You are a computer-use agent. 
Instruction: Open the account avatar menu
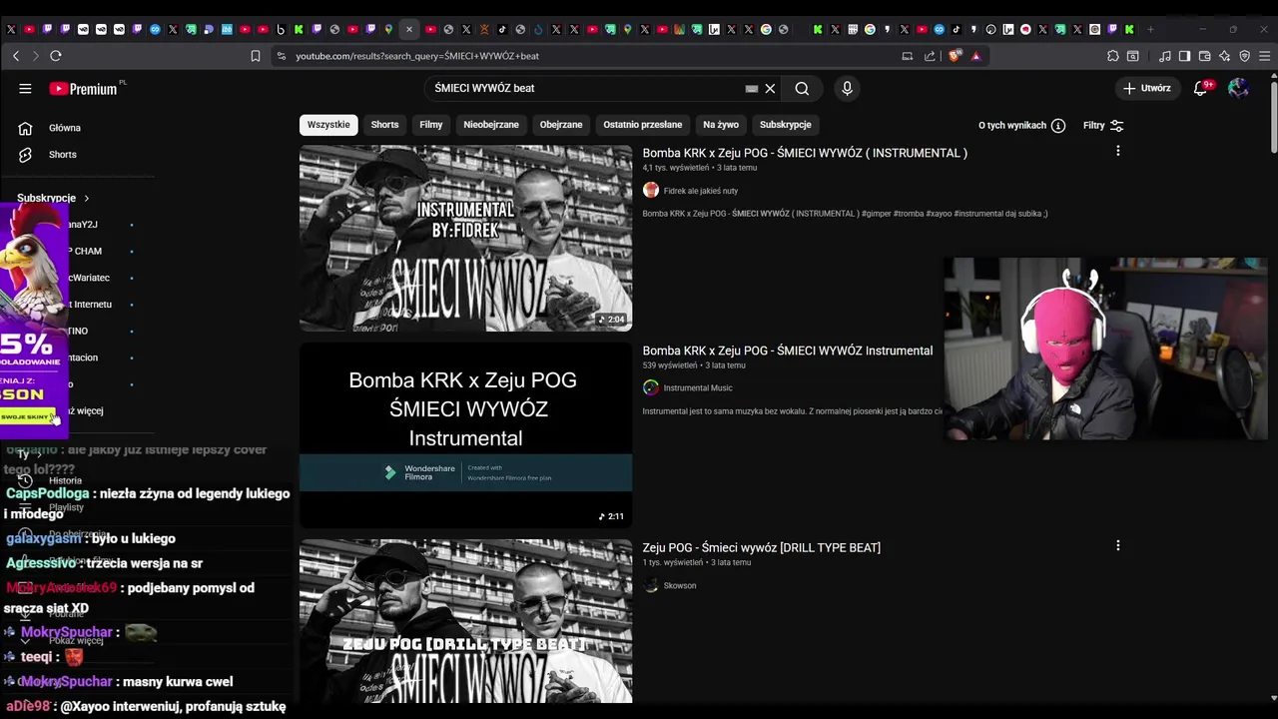pyautogui.click(x=1238, y=88)
